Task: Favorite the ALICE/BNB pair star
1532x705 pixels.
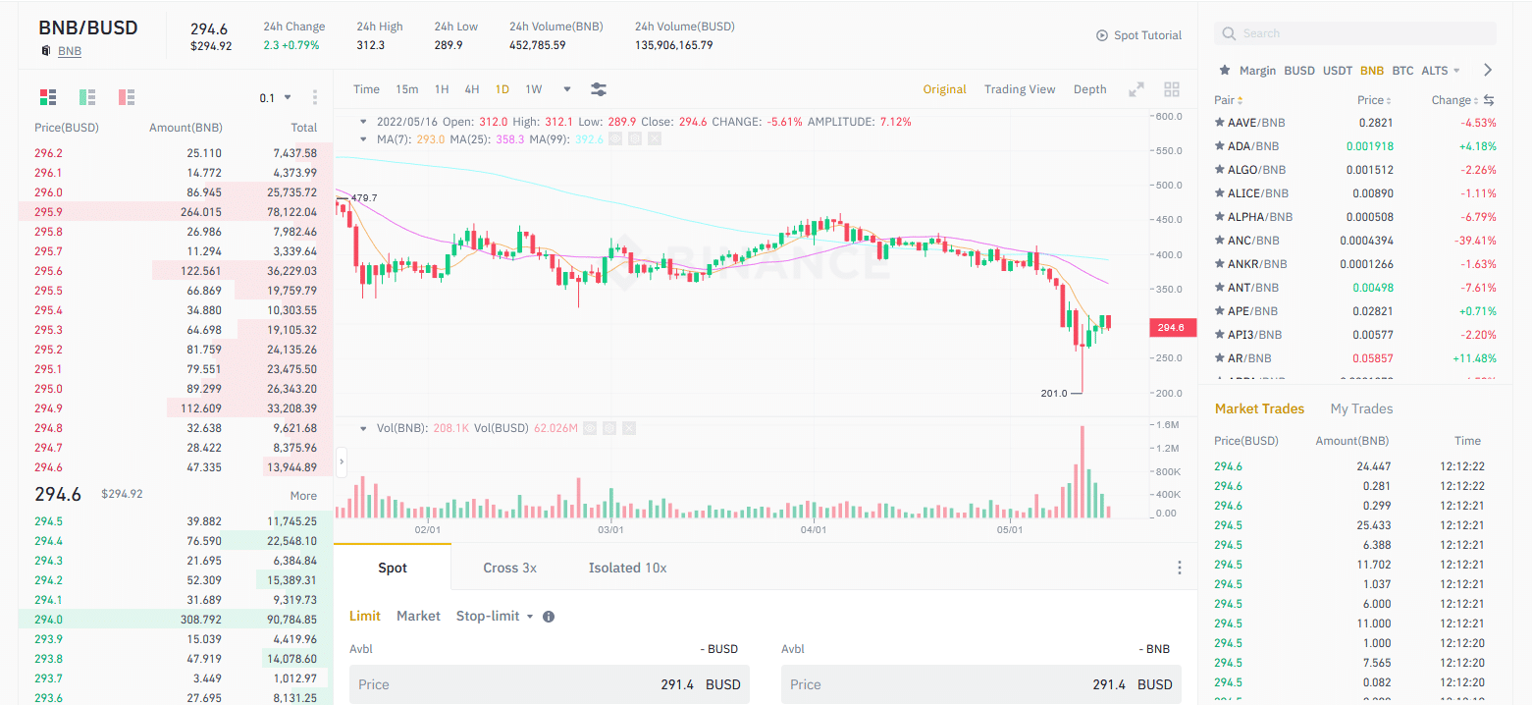Action: 1220,193
